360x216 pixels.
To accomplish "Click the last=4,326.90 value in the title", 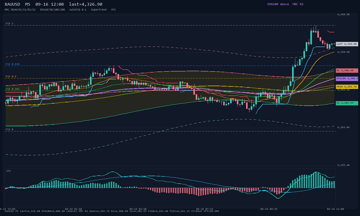I will click(x=86, y=4).
